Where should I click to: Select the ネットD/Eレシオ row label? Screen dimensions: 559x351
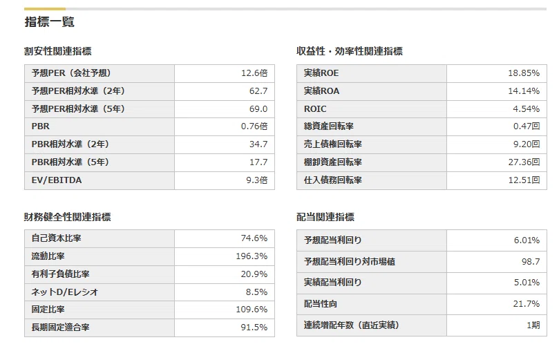pyautogui.click(x=65, y=292)
